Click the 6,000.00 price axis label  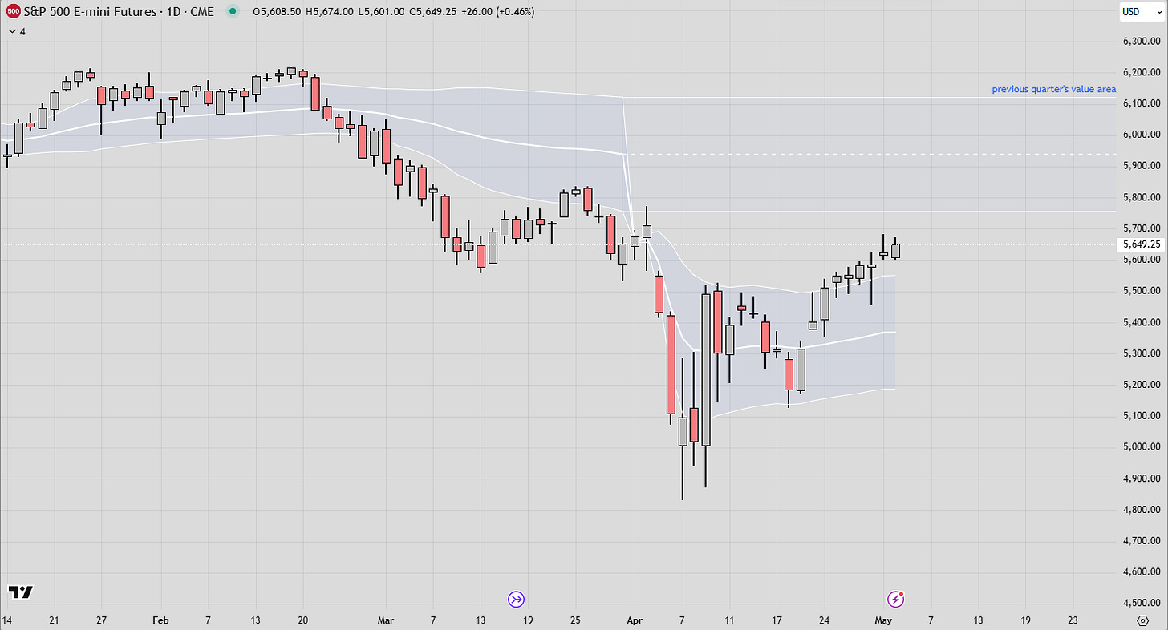(x=1142, y=135)
